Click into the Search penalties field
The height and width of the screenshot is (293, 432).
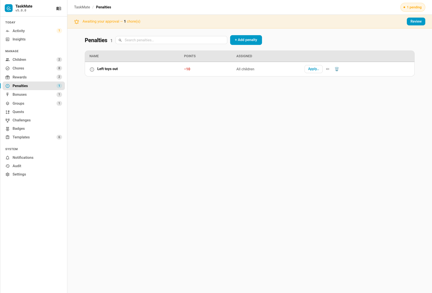[171, 40]
